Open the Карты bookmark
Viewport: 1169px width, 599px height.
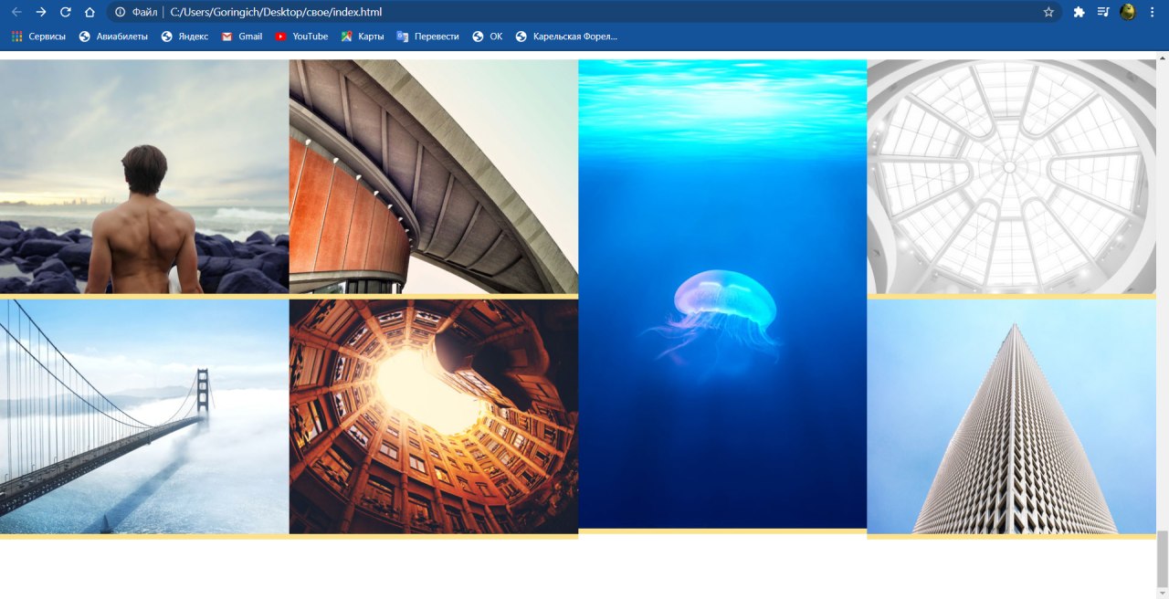click(363, 37)
